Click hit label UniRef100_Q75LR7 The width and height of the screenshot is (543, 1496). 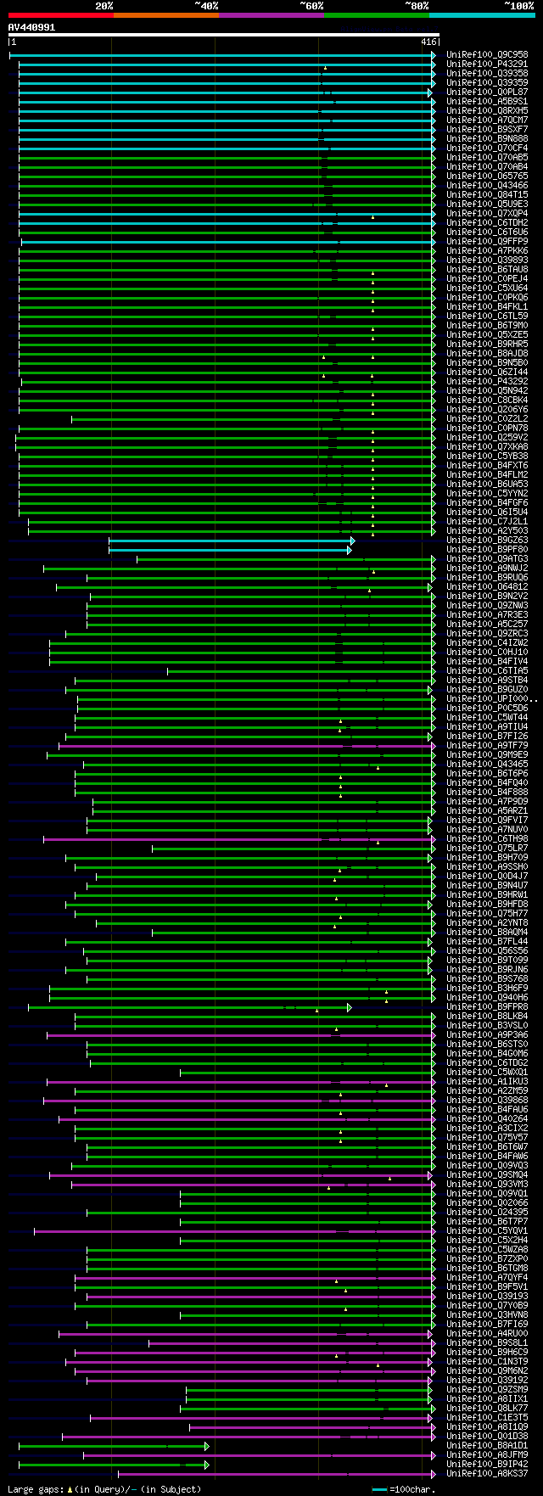487,849
